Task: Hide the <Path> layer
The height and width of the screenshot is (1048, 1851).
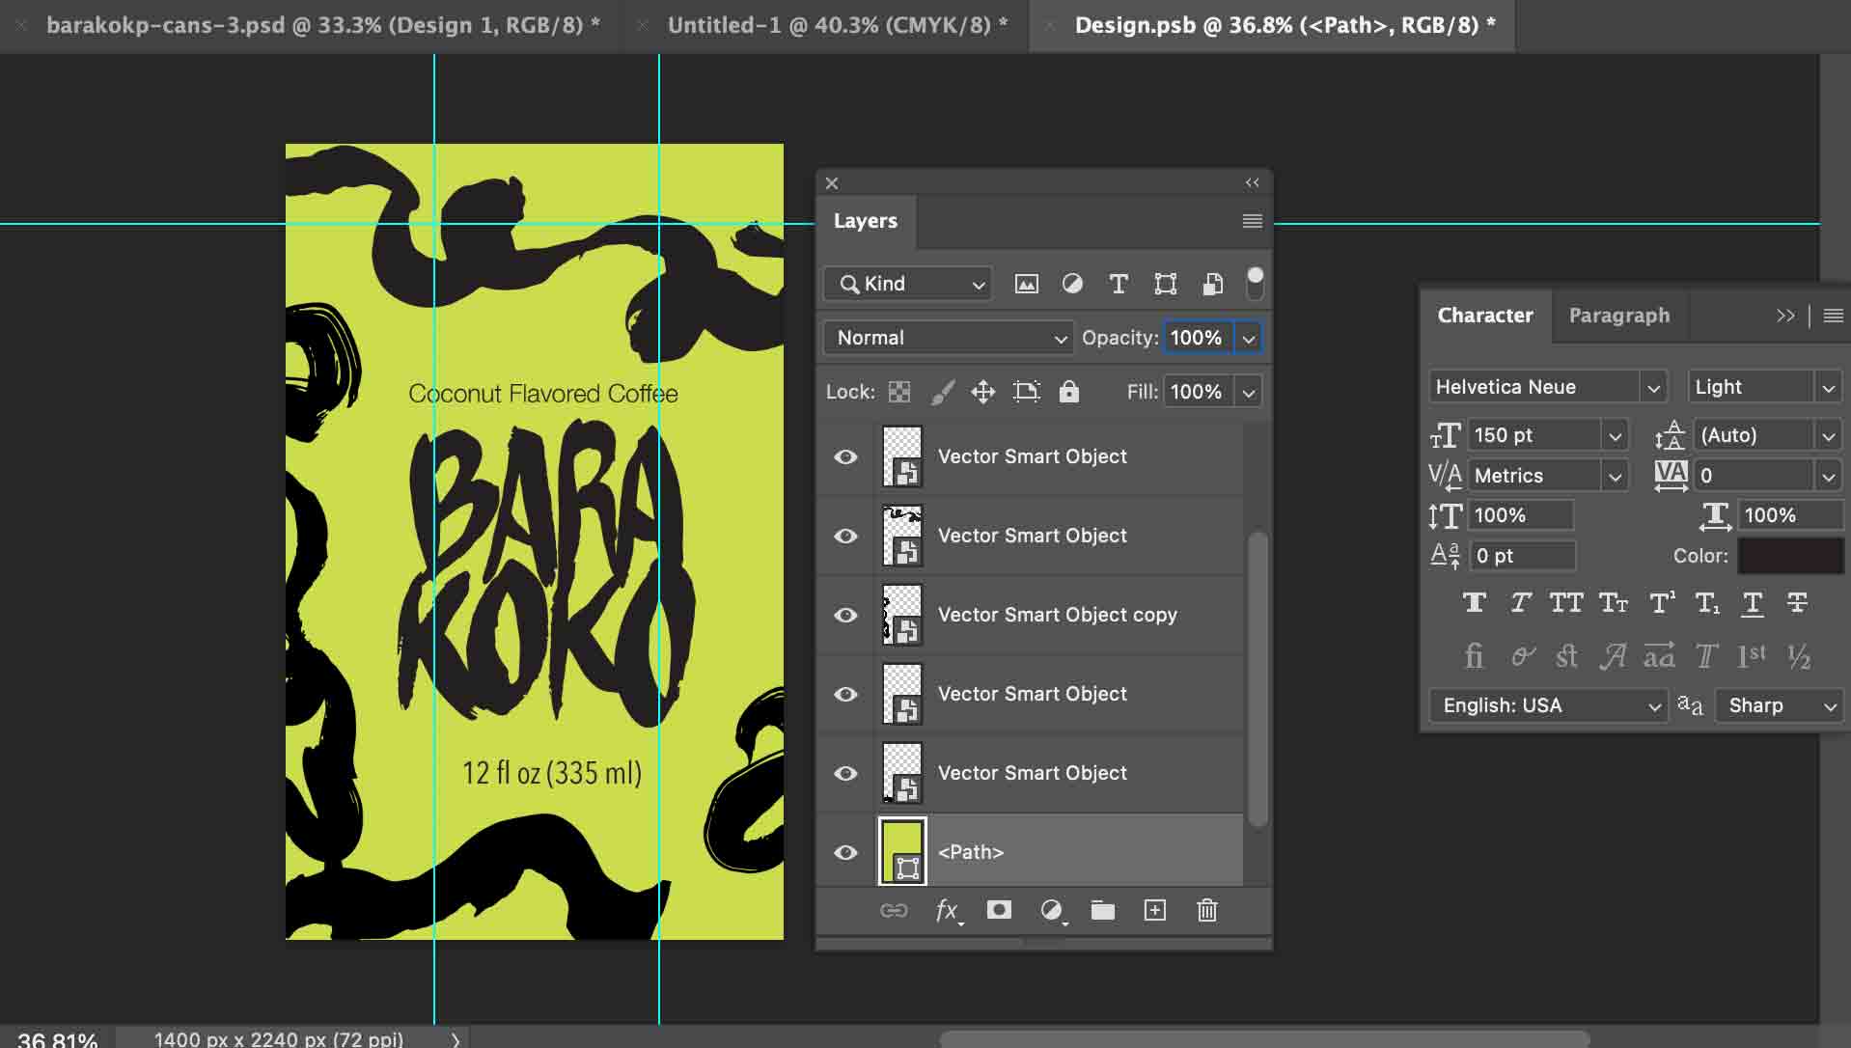Action: point(845,852)
